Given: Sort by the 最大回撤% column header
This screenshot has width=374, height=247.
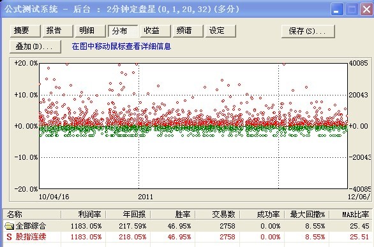Looking at the screenshot, I should pyautogui.click(x=307, y=215).
